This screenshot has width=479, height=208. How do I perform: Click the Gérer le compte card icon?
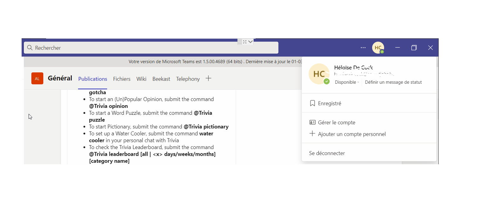point(312,122)
